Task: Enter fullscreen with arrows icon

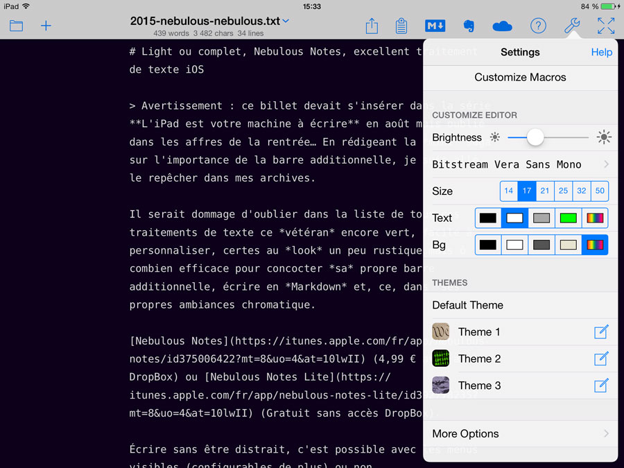Action: click(606, 26)
